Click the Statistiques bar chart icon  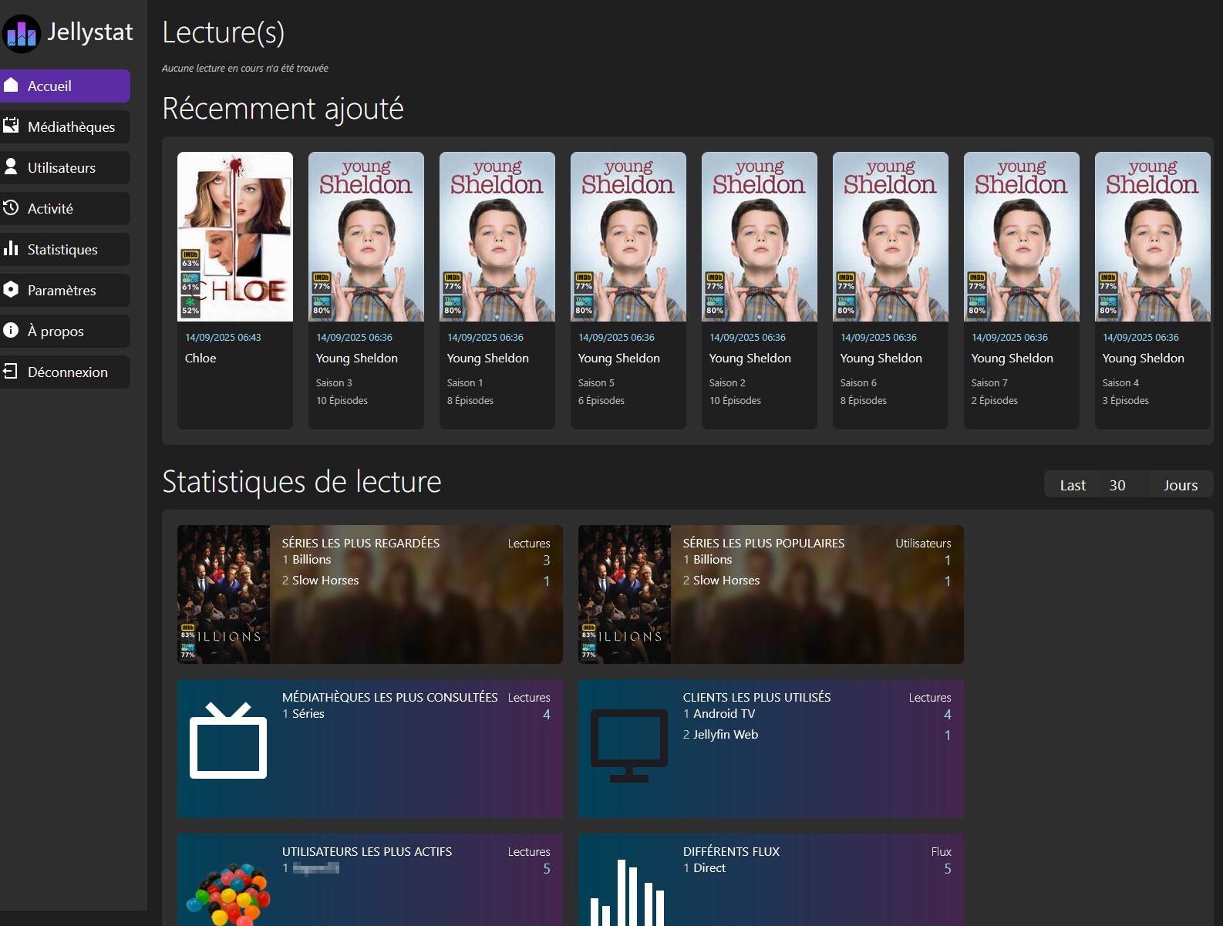[x=11, y=248]
